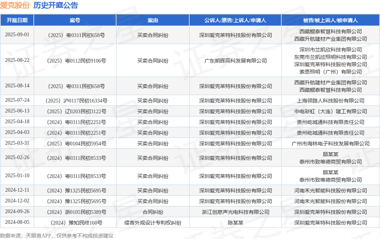This screenshot has width=380, height=239.
Task: Click the date 2025-08-22
Action: point(17,60)
